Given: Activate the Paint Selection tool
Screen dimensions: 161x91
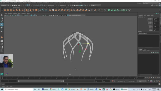Looking at the screenshot, I should tap(2, 21).
